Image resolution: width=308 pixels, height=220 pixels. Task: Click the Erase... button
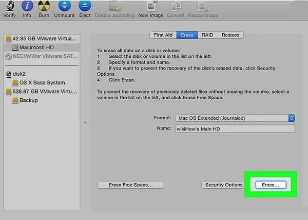click(271, 185)
